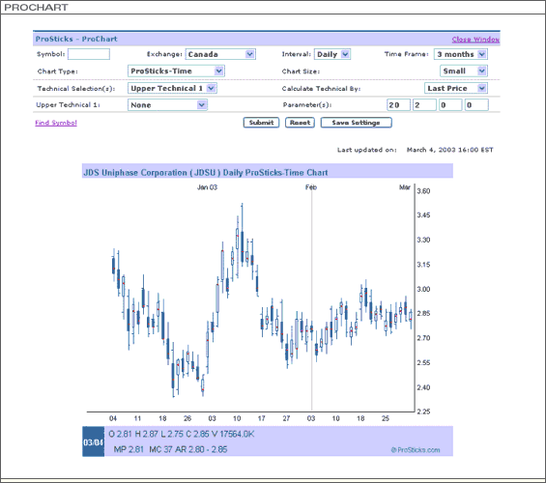Click the 26 date label on x-axis

(187, 418)
